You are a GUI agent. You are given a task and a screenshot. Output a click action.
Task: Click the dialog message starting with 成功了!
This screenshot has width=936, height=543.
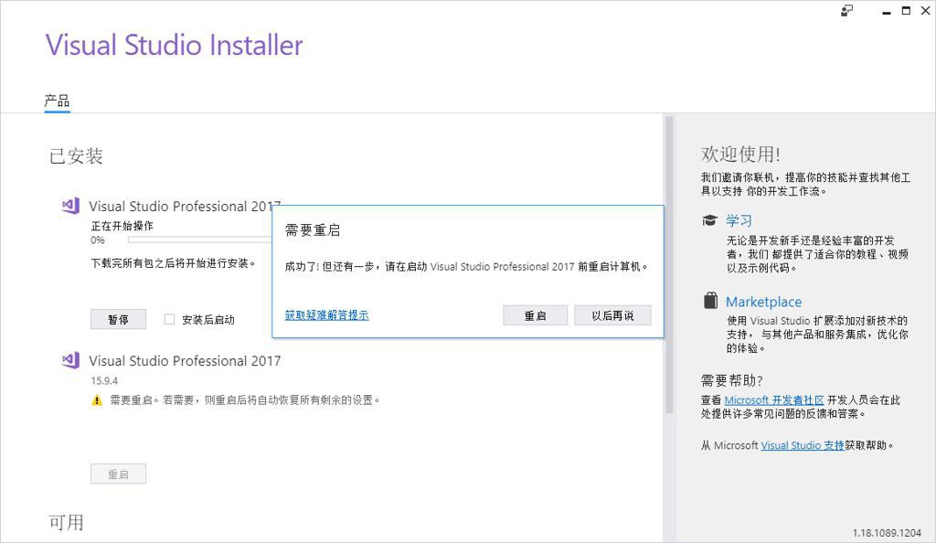pos(466,267)
